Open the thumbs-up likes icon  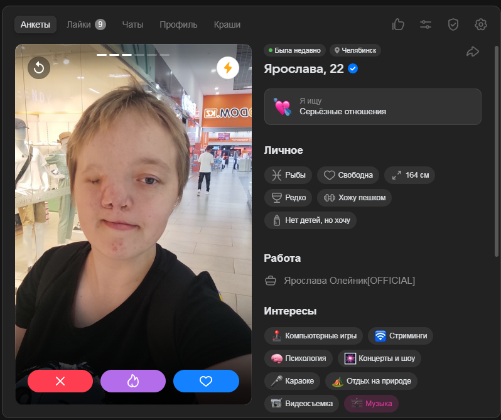tap(398, 24)
